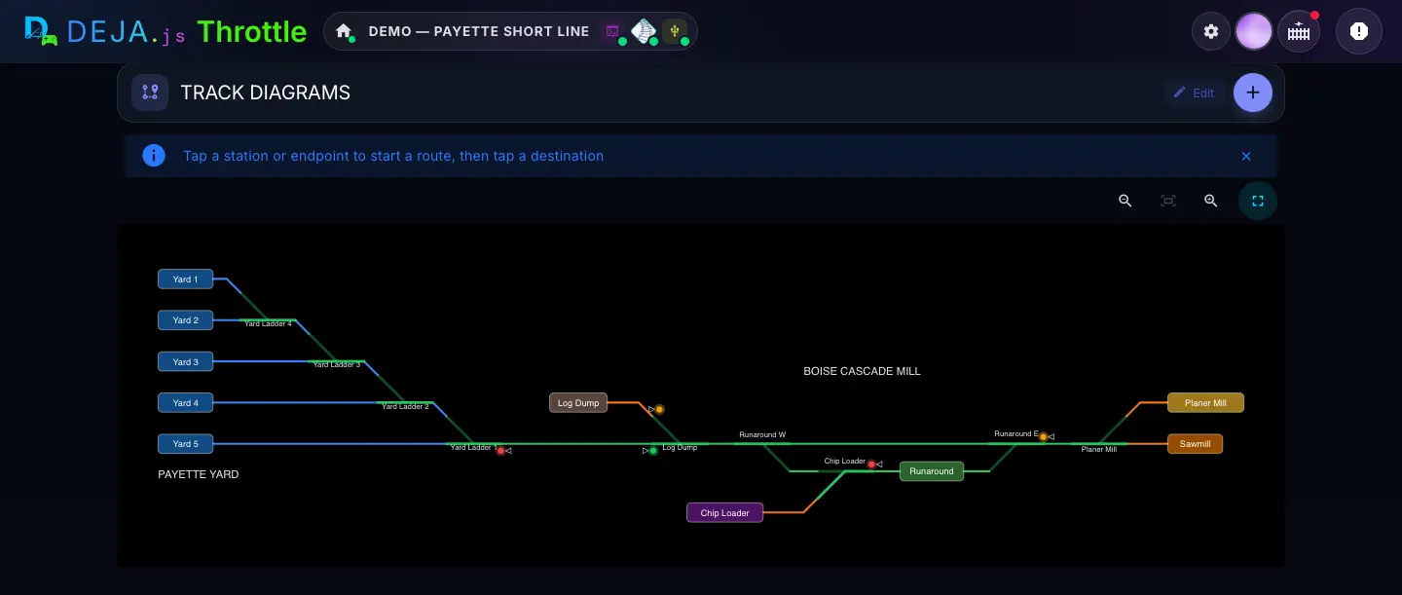This screenshot has width=1402, height=595.
Task: Select the DEMO — PAYETTE SHORT LINE layout name
Action: tap(479, 31)
